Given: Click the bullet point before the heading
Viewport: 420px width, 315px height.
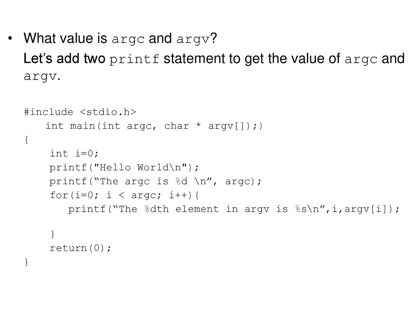Looking at the screenshot, I should pyautogui.click(x=10, y=38).
